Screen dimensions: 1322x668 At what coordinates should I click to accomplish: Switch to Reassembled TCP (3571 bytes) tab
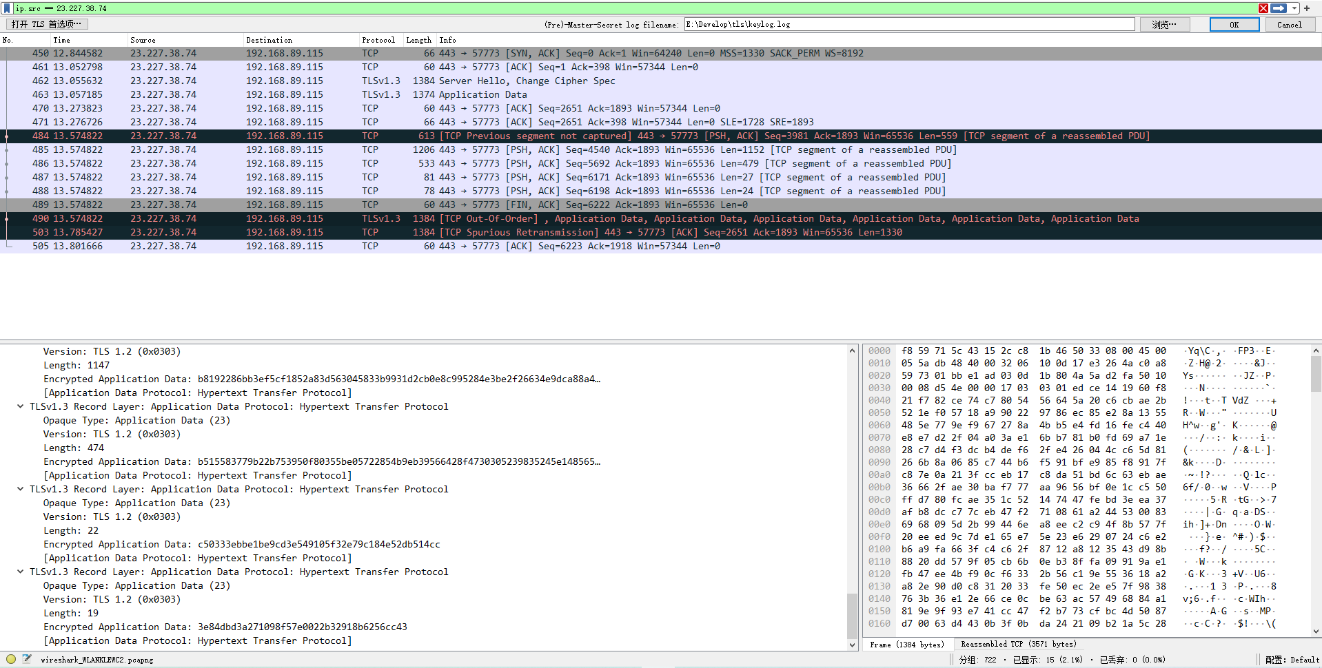(x=1017, y=645)
